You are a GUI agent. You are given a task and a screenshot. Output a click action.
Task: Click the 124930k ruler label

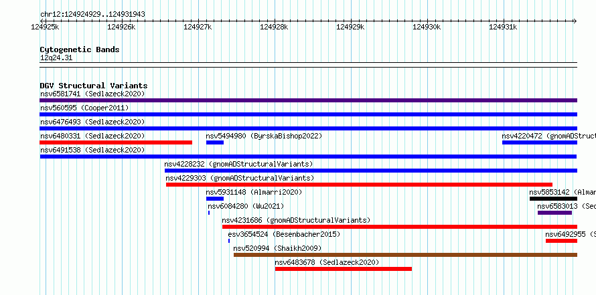point(427,27)
